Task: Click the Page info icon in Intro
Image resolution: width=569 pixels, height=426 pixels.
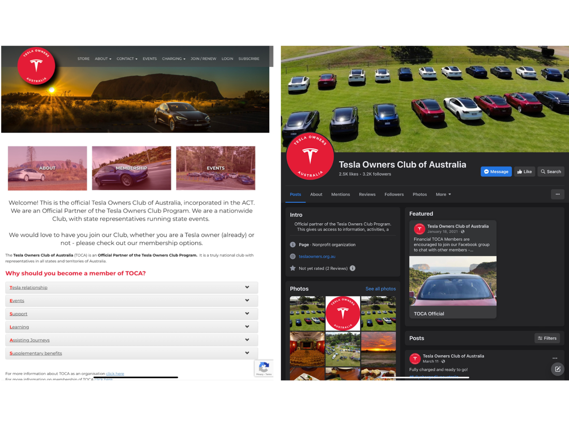Action: (293, 245)
